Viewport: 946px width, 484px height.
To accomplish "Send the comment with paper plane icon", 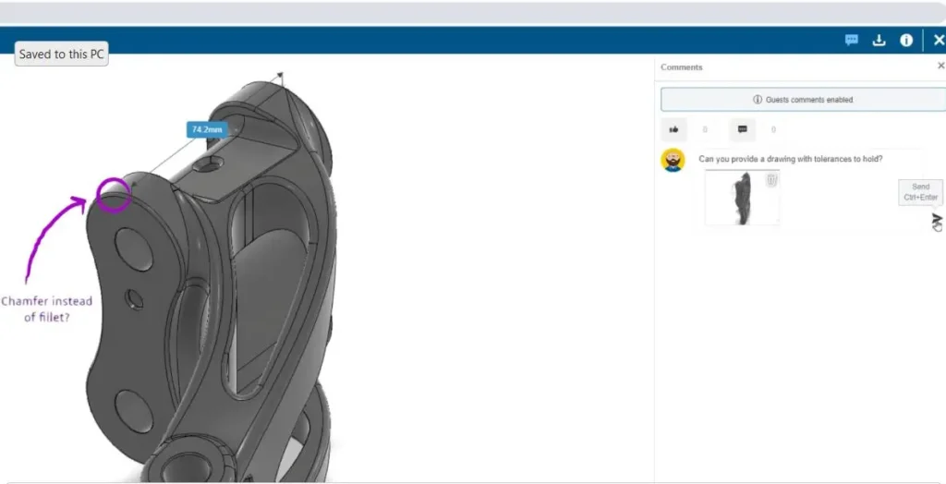I will (937, 220).
